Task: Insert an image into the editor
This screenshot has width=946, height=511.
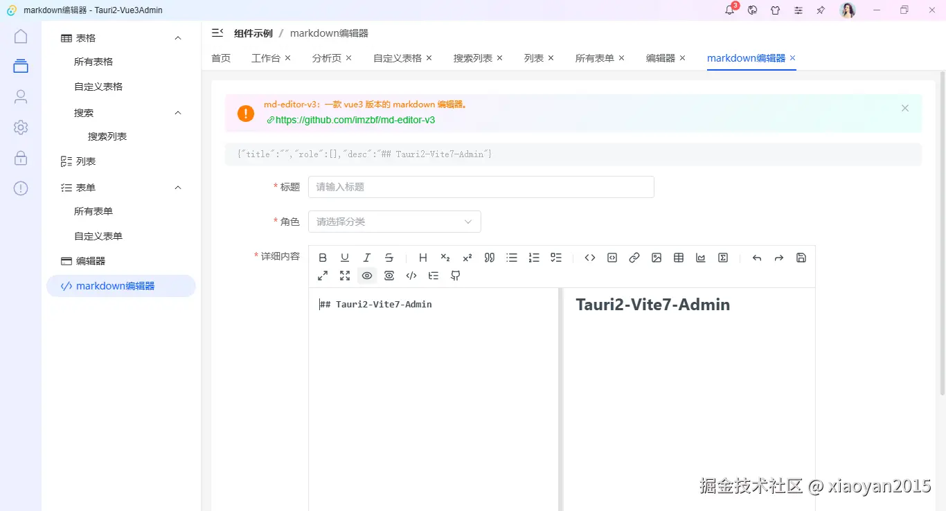Action: pyautogui.click(x=656, y=257)
